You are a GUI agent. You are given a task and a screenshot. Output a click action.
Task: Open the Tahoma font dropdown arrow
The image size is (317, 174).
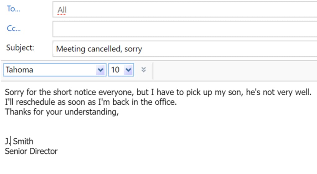coord(100,70)
